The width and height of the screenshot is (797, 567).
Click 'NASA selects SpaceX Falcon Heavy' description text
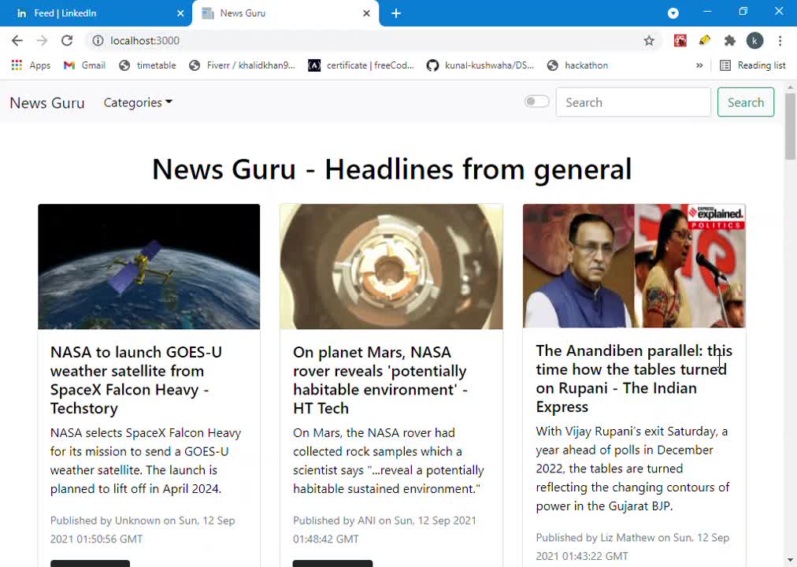(x=146, y=461)
